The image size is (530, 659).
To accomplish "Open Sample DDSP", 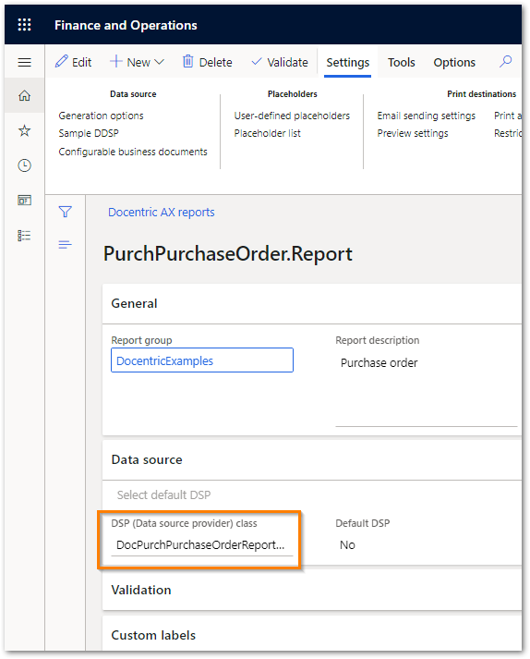I will [x=89, y=133].
